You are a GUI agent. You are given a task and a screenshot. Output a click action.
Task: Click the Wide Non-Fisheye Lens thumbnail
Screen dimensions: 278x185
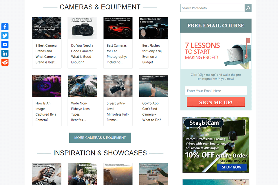[x=82, y=86]
